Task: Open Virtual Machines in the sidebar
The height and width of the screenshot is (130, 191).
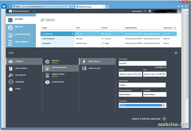Action: click(21, 35)
